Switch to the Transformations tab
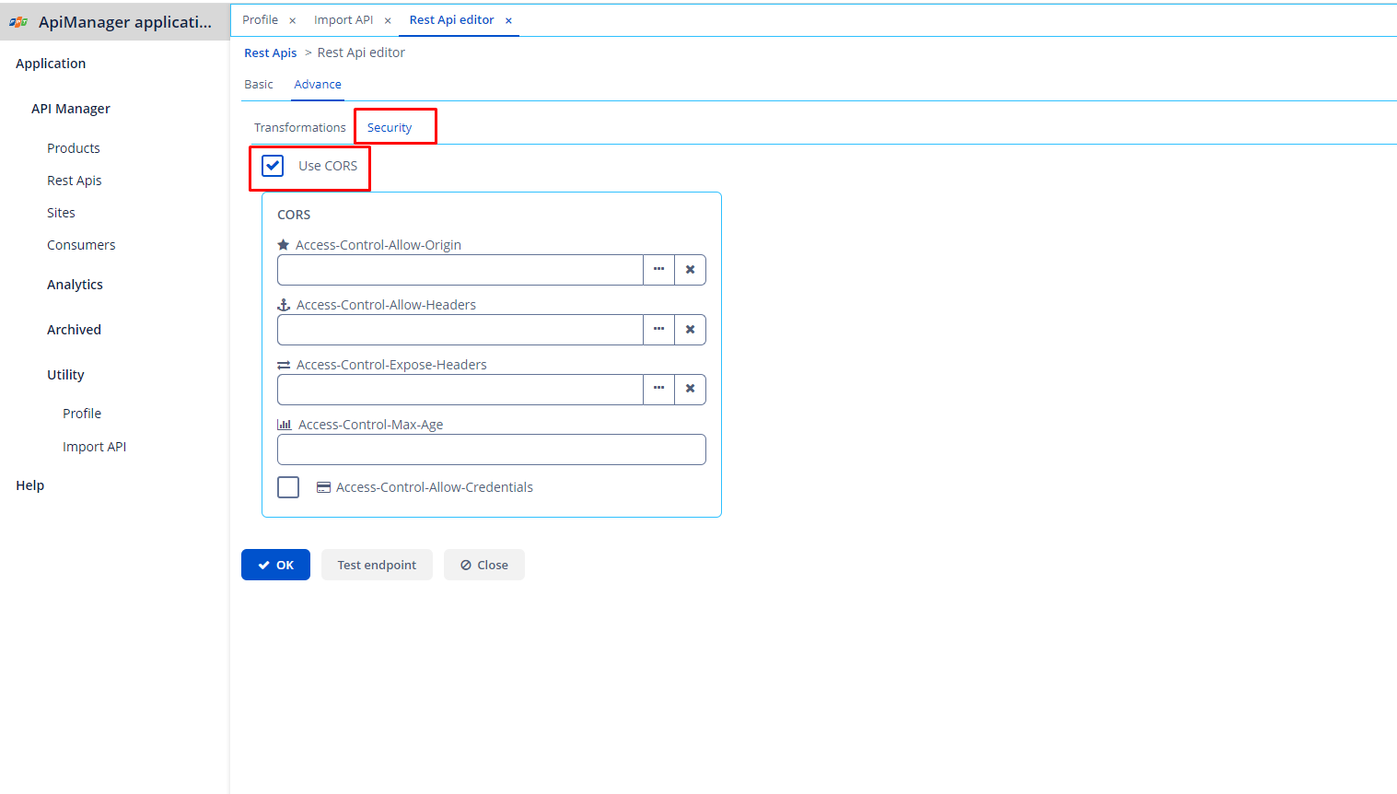Viewport: 1397px width, 794px height. tap(299, 128)
